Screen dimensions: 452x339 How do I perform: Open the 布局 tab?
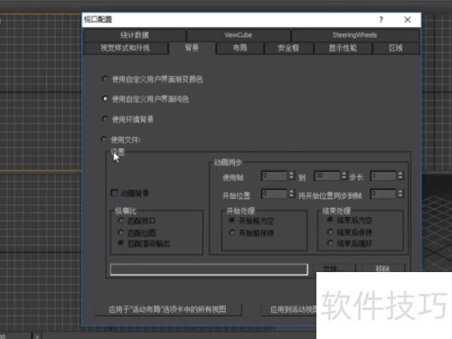(x=240, y=48)
